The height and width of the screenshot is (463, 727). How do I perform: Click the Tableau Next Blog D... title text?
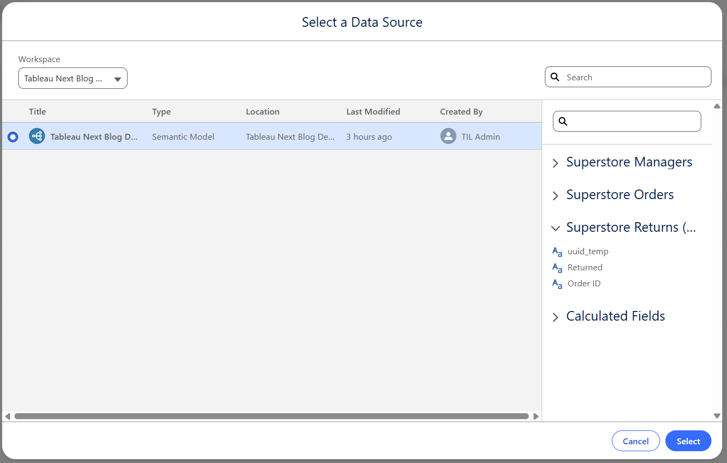point(94,136)
